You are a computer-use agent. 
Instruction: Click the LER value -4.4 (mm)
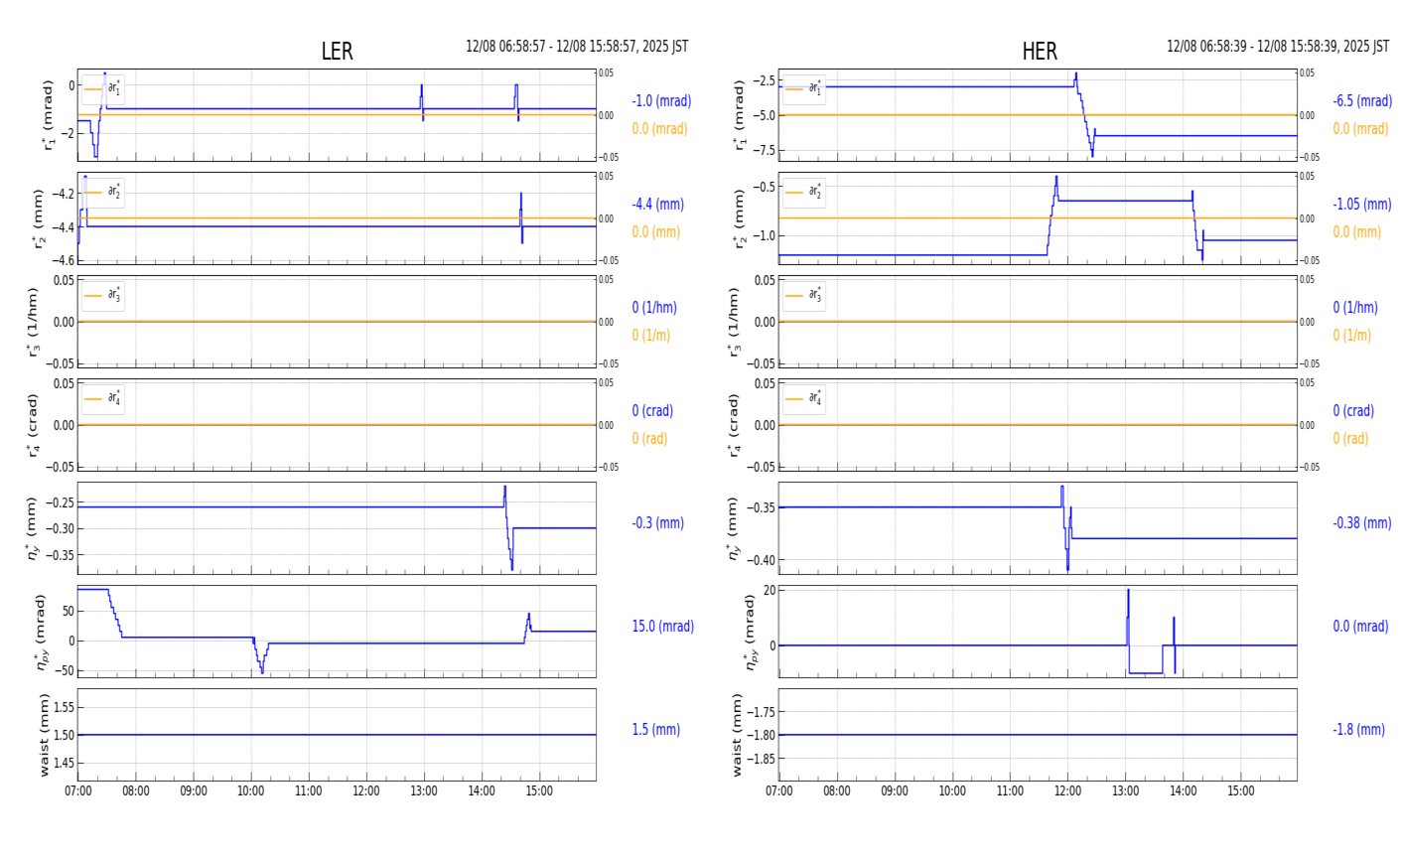point(657,205)
